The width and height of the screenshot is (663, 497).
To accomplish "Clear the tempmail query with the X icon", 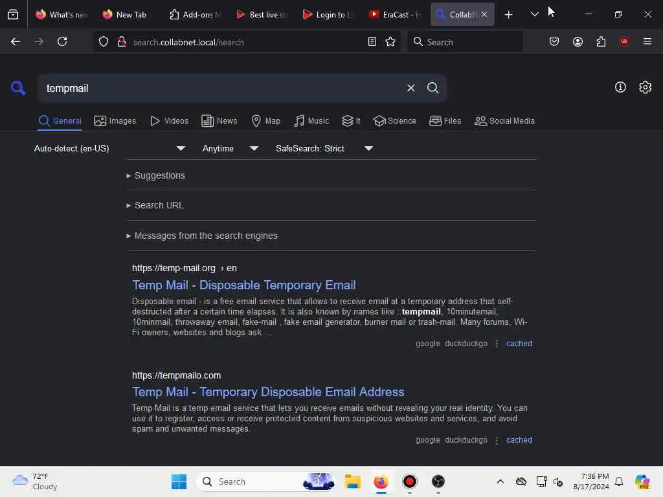I will coord(410,88).
